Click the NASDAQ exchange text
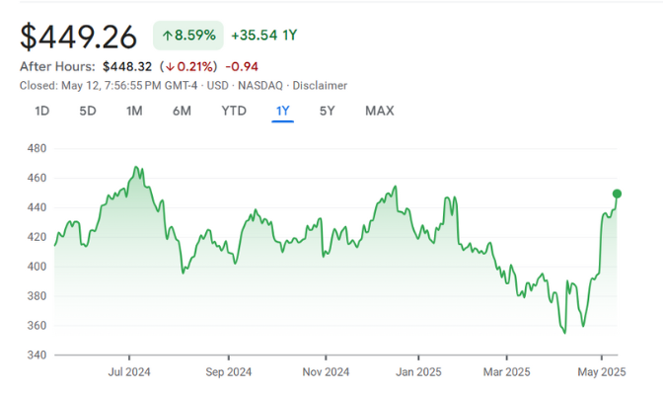Screen dimensions: 663x395 coord(260,86)
